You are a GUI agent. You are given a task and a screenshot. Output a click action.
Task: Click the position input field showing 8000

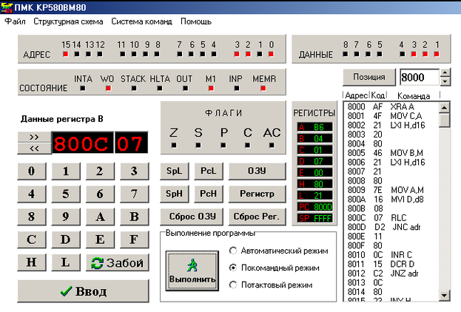(417, 77)
